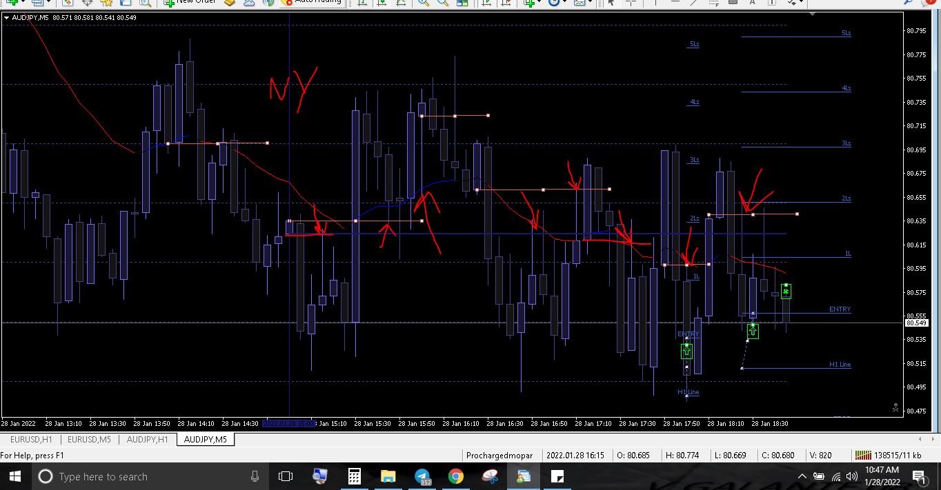Click the connection status bars showing 138515/11 kb
This screenshot has height=490, width=941.
[x=887, y=455]
